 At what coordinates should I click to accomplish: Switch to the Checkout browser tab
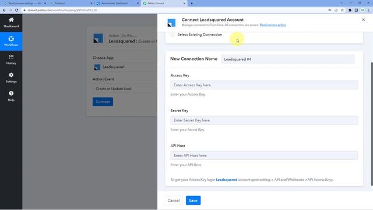71,3
